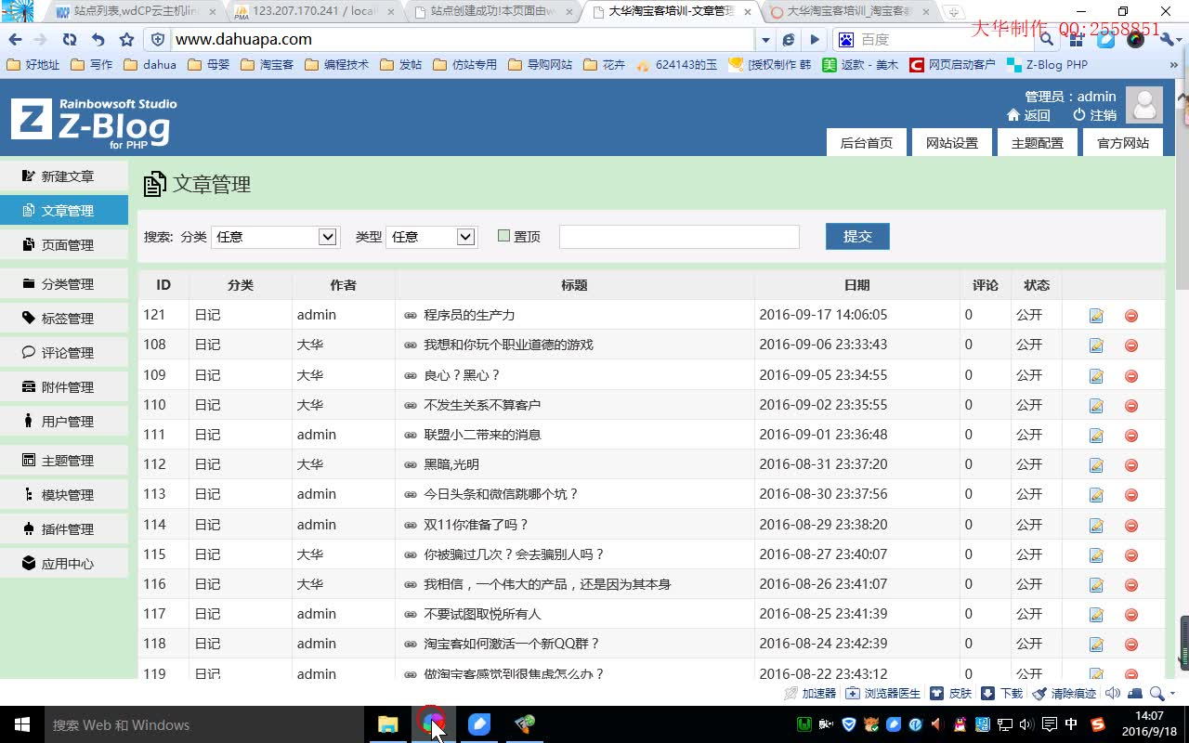Select 插件管理 in sidebar
Image resolution: width=1189 pixels, height=743 pixels.
[x=64, y=529]
